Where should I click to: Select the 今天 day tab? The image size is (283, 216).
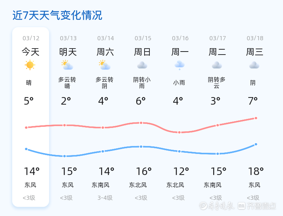[x=31, y=52]
